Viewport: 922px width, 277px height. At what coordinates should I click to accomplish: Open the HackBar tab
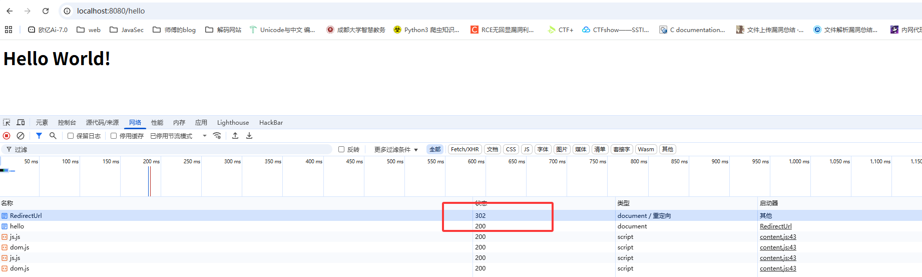[271, 122]
